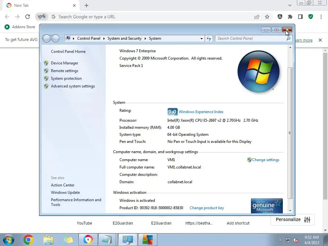
Task: Expand arrow after Control Panel breadcrumb
Action: (104, 38)
